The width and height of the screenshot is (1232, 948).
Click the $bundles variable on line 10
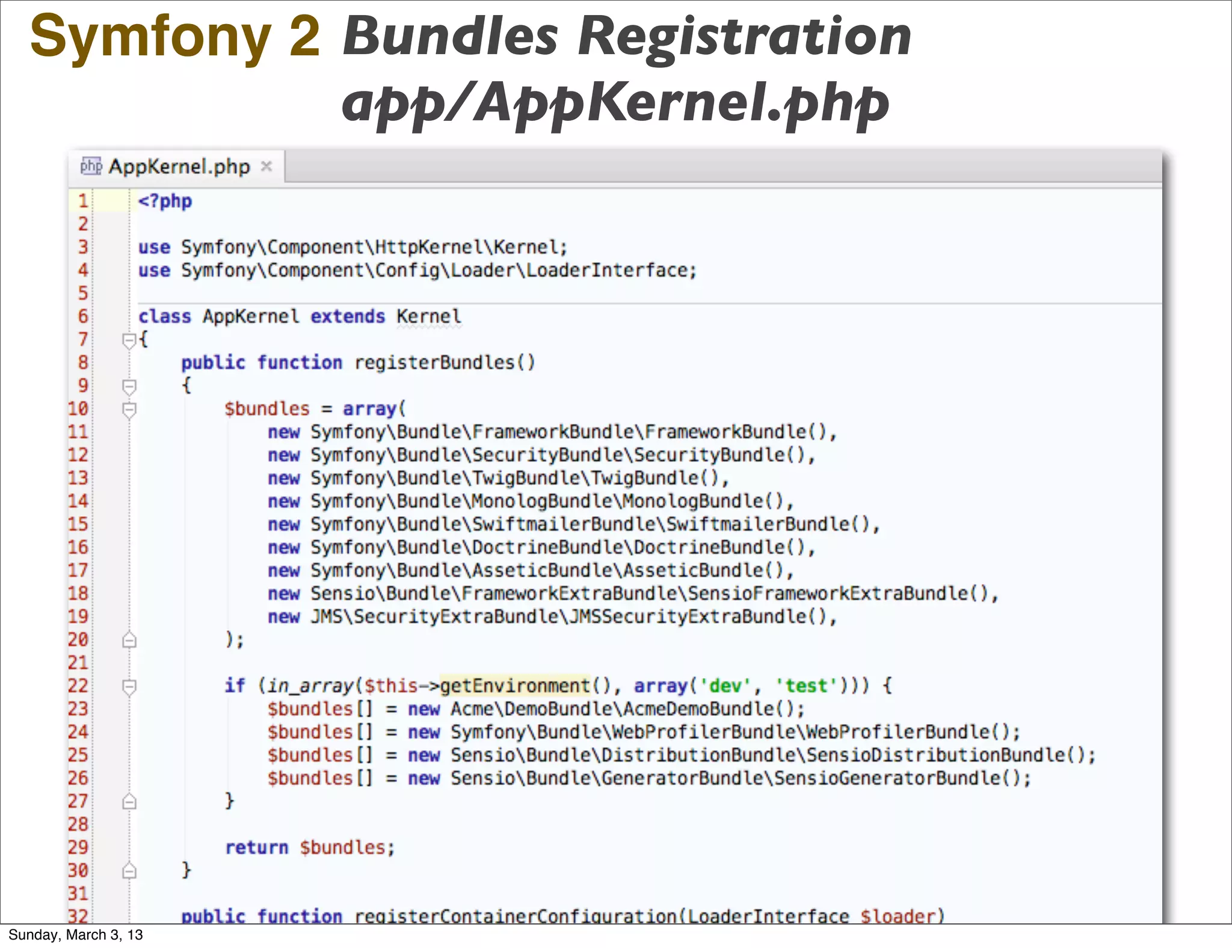pos(266,409)
